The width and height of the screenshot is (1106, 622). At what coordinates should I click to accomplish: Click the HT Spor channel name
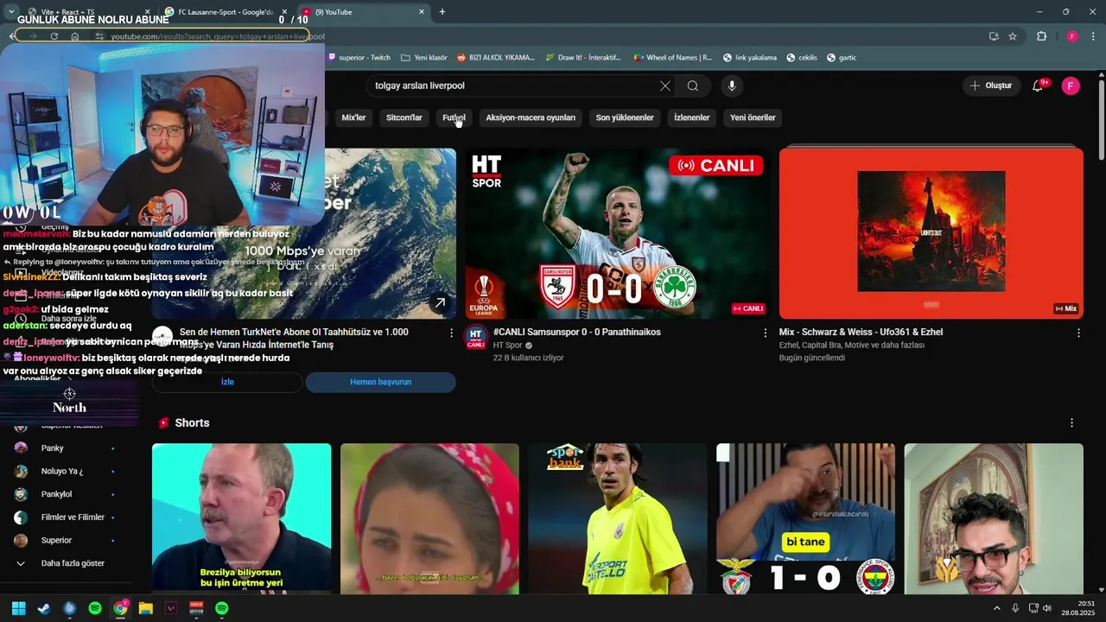point(509,346)
